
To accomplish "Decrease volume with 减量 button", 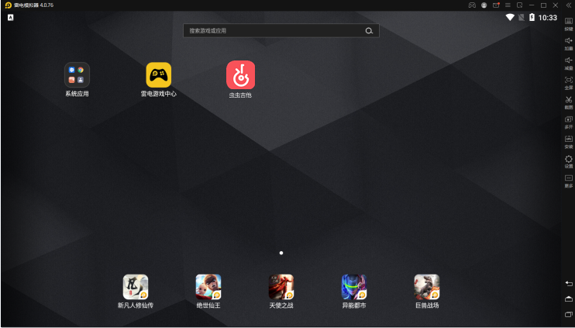I will (568, 62).
